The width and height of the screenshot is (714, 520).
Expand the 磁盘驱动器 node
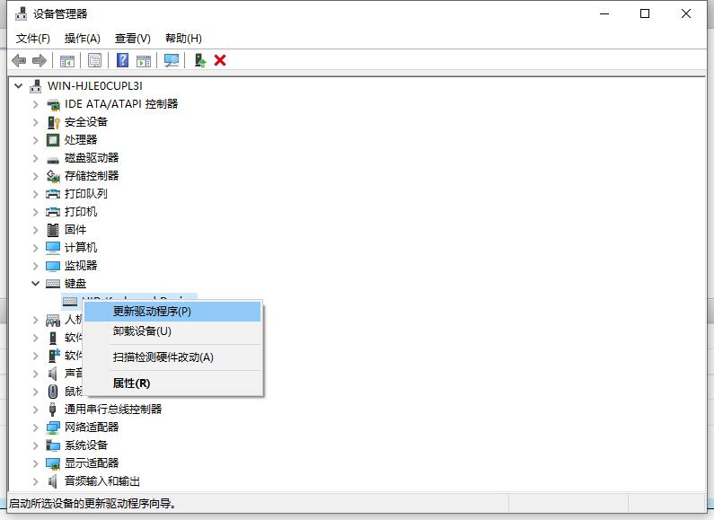[x=36, y=158]
